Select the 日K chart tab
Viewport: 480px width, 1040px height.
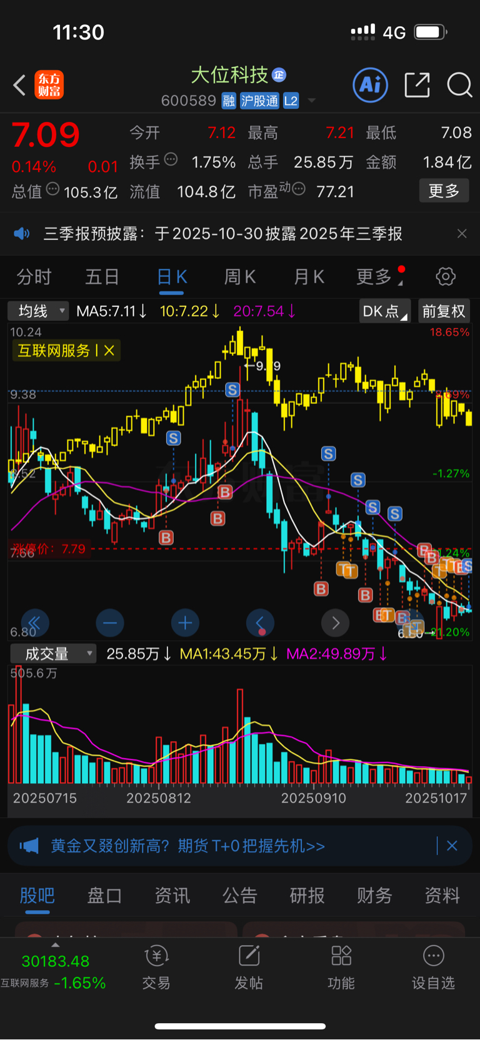tap(172, 277)
